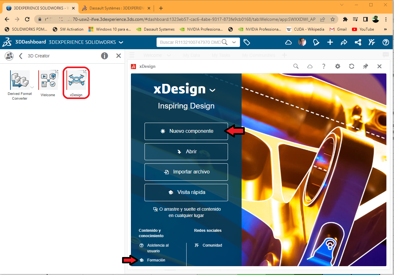Go back in the browser
The width and height of the screenshot is (394, 275).
7,19
